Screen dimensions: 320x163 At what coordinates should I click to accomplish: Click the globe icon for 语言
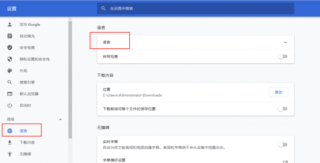coord(10,131)
